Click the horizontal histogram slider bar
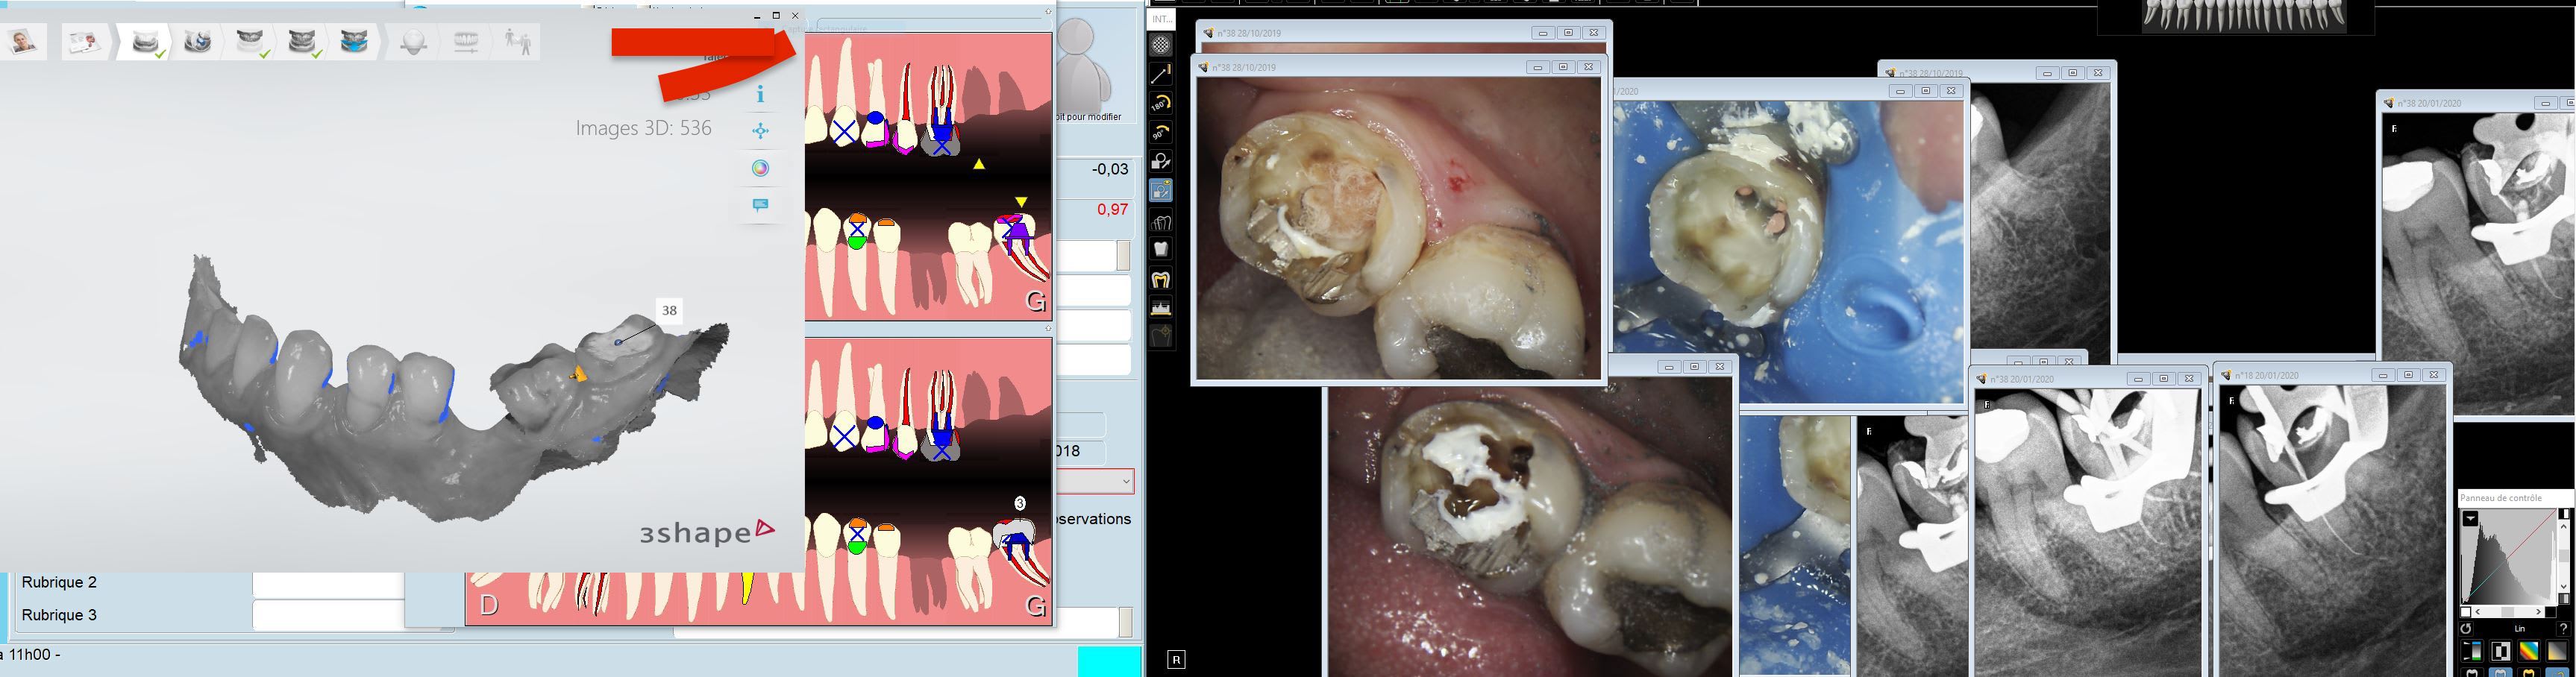Screen dimensions: 2576x677 [x=2508, y=612]
